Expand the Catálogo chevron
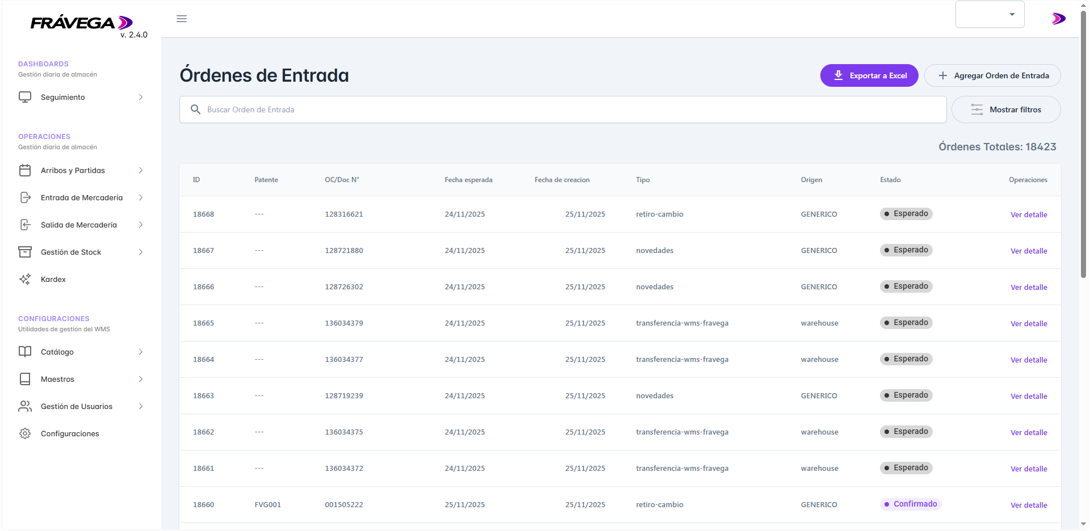Screen dimensions: 1090x531 tap(141, 352)
